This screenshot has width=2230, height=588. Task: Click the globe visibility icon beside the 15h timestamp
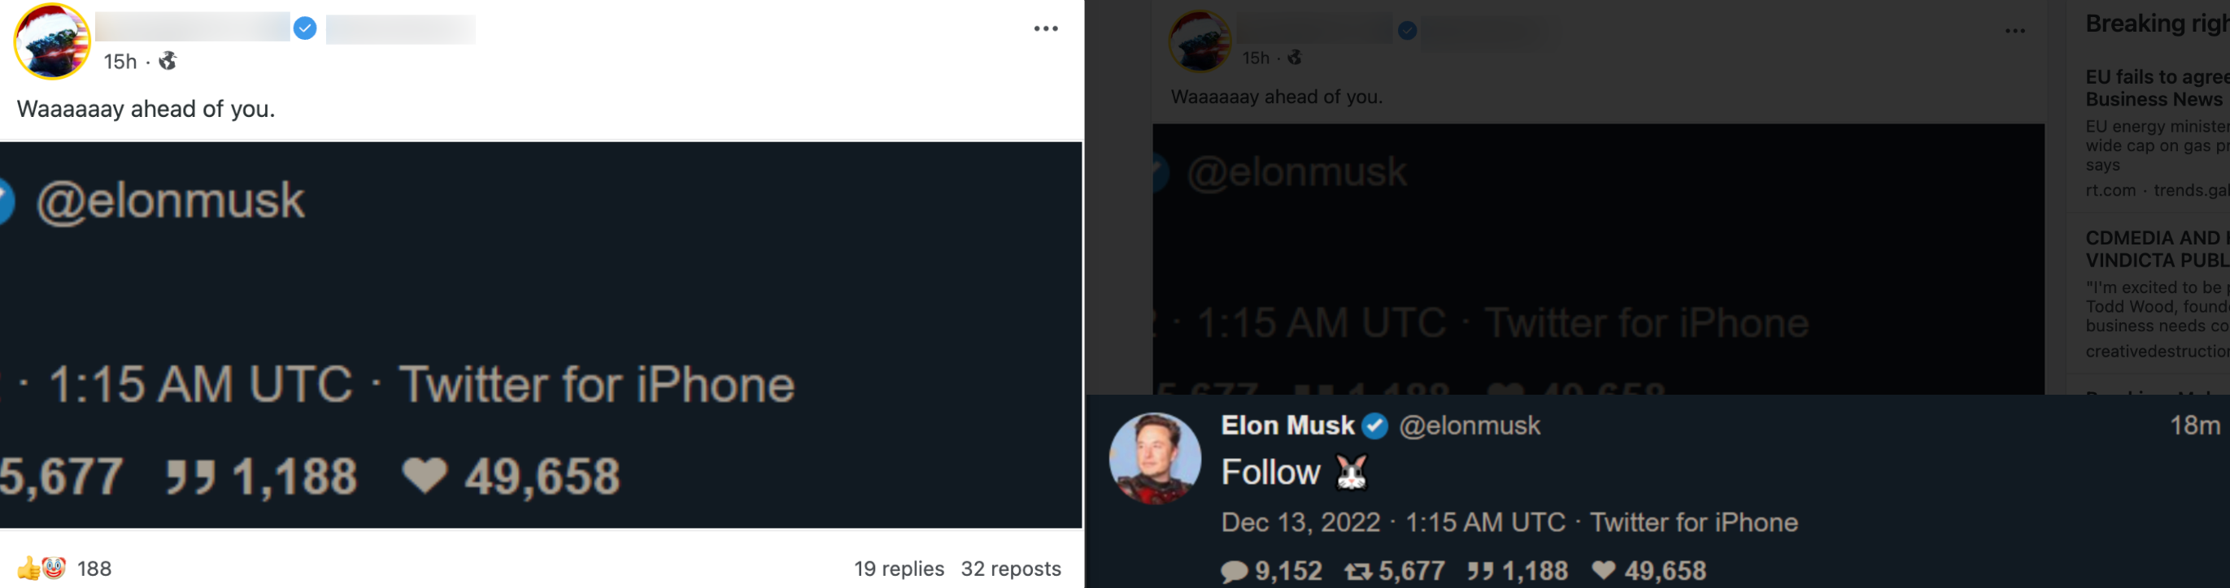166,62
